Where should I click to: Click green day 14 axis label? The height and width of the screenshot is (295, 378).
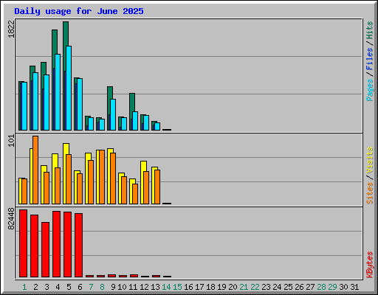tap(166, 287)
